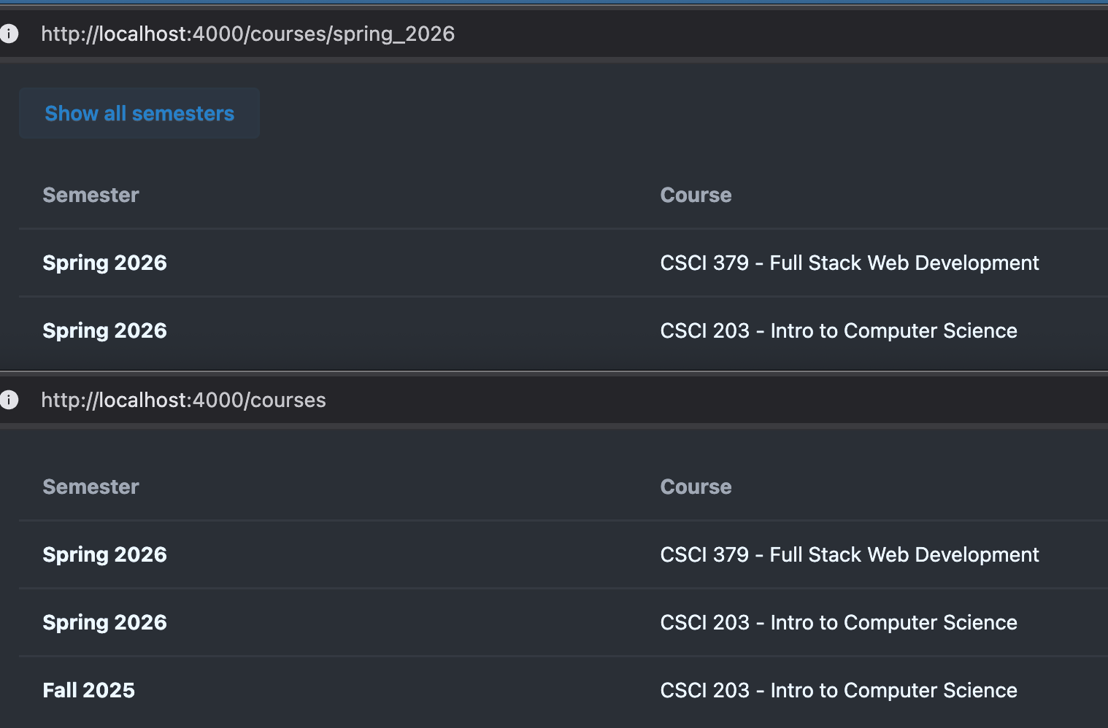The width and height of the screenshot is (1108, 728).
Task: Open Spring 2026 CSCI 203 in all-courses window
Action: tap(838, 622)
